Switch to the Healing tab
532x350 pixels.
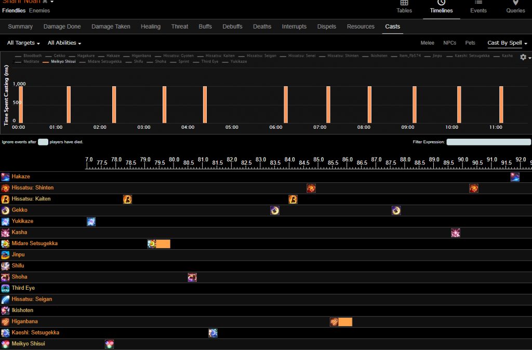151,26
